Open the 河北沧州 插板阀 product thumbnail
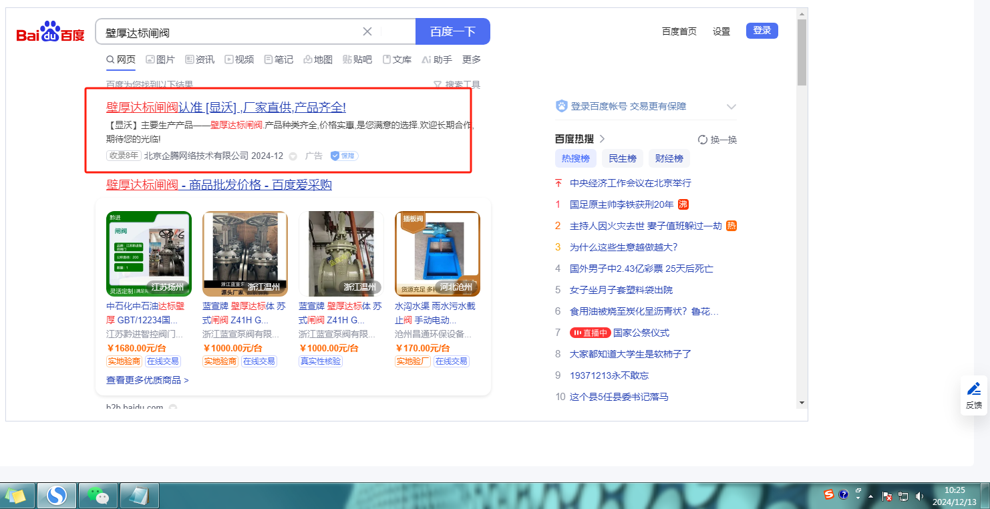 [438, 254]
